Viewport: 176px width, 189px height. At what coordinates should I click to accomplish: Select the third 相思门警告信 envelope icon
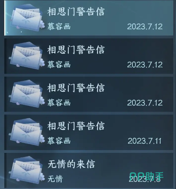tap(27, 94)
